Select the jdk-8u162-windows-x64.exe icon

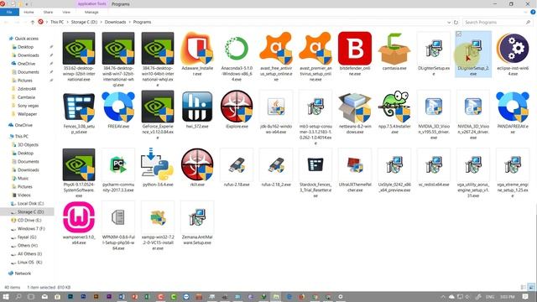pos(276,107)
